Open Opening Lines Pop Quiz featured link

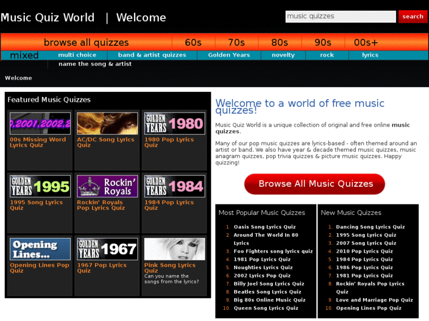[40, 268]
